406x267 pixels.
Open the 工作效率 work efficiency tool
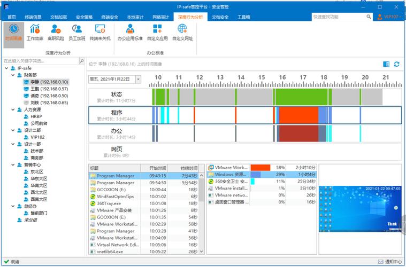[x=35, y=32]
